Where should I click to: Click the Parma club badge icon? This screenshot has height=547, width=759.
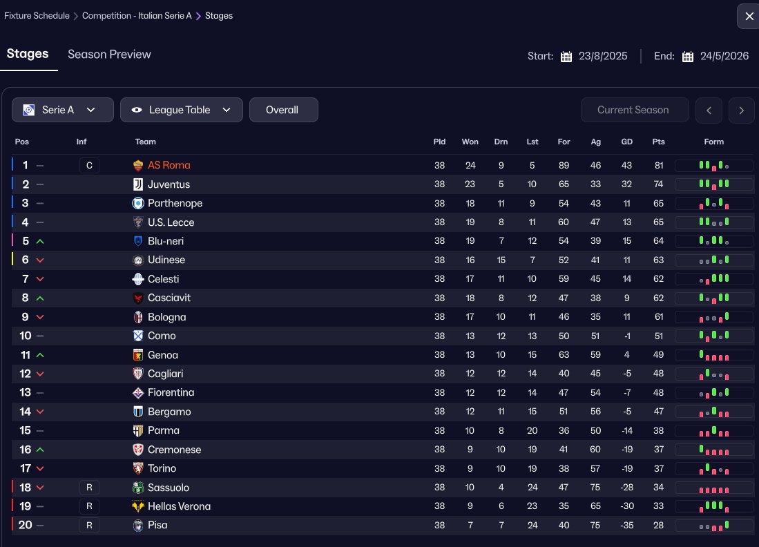(x=138, y=430)
